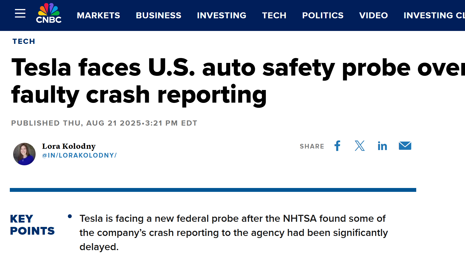
Task: Select Investing in the top navigation
Action: pyautogui.click(x=221, y=15)
